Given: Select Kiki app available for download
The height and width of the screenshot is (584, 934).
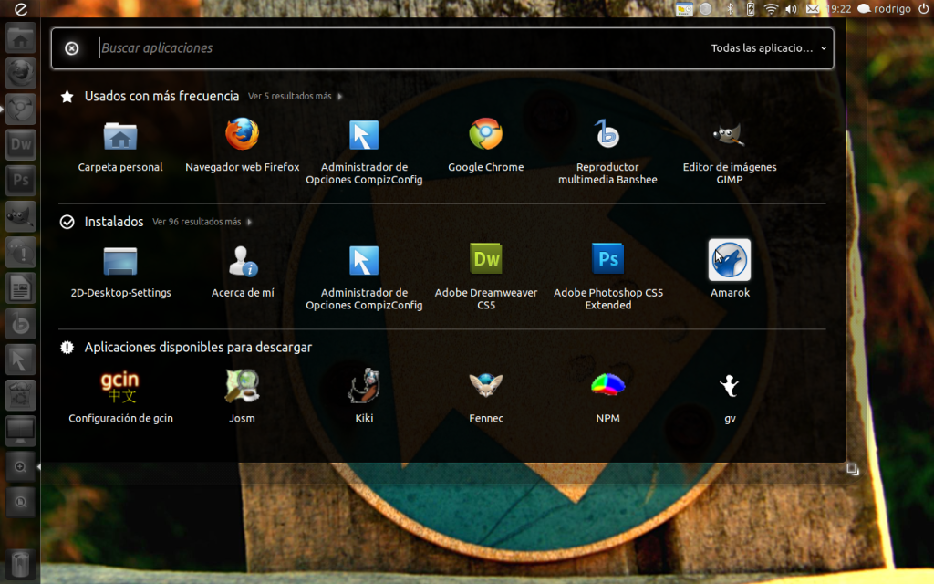Looking at the screenshot, I should [364, 397].
